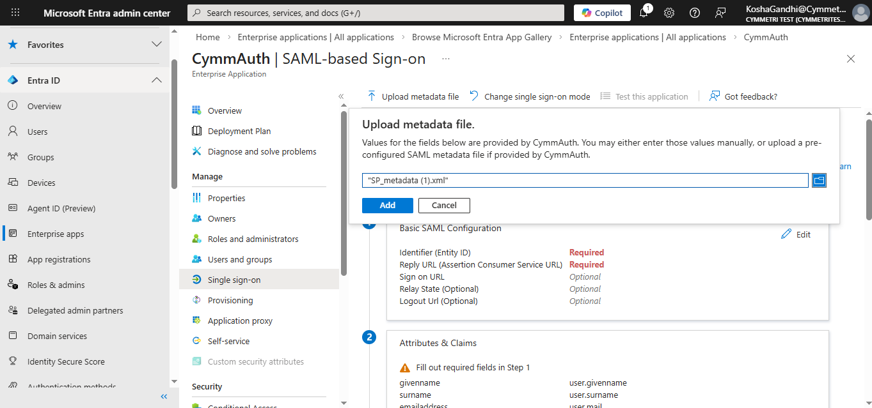Click the Roles & admins icon
The height and width of the screenshot is (408, 872).
[13, 285]
